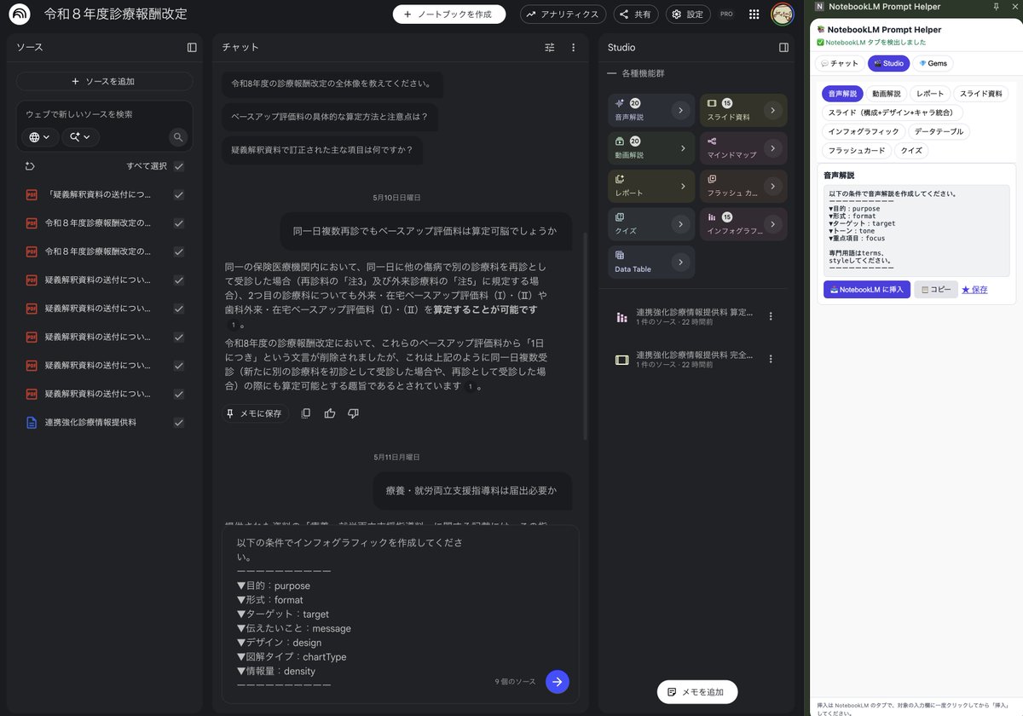This screenshot has height=716, width=1023.
Task: Select フラッシュカード chip in Prompt Helper
Action: pyautogui.click(x=857, y=150)
